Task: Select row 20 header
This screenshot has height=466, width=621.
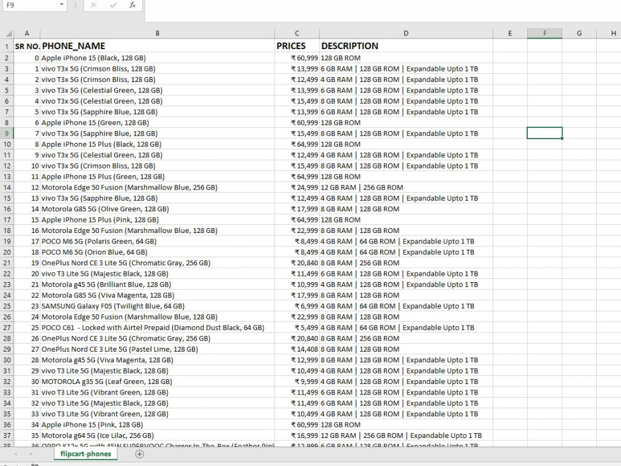Action: coord(7,252)
